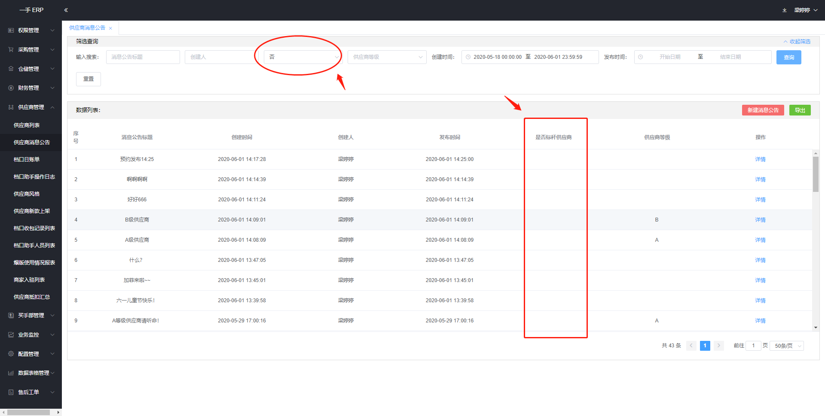Click the 消息公告标题 search input
825x416 pixels.
[143, 57]
